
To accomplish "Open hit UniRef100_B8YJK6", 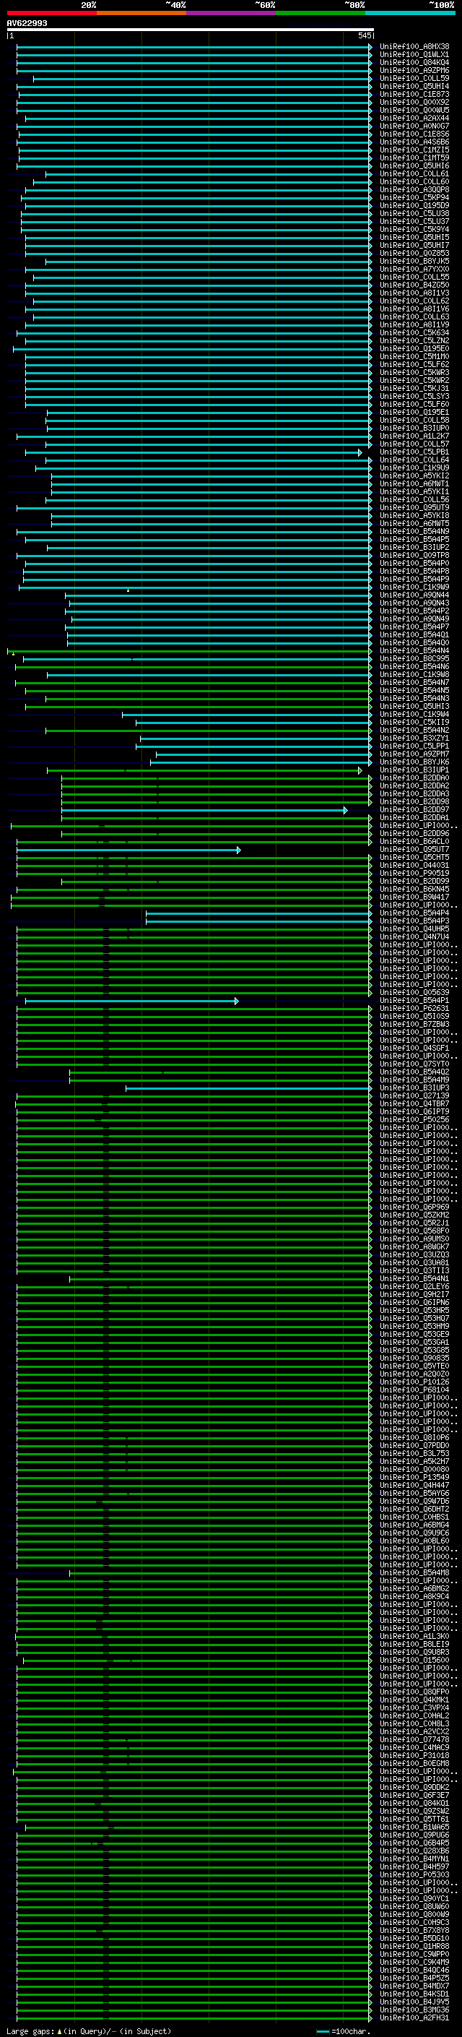I will [x=414, y=762].
